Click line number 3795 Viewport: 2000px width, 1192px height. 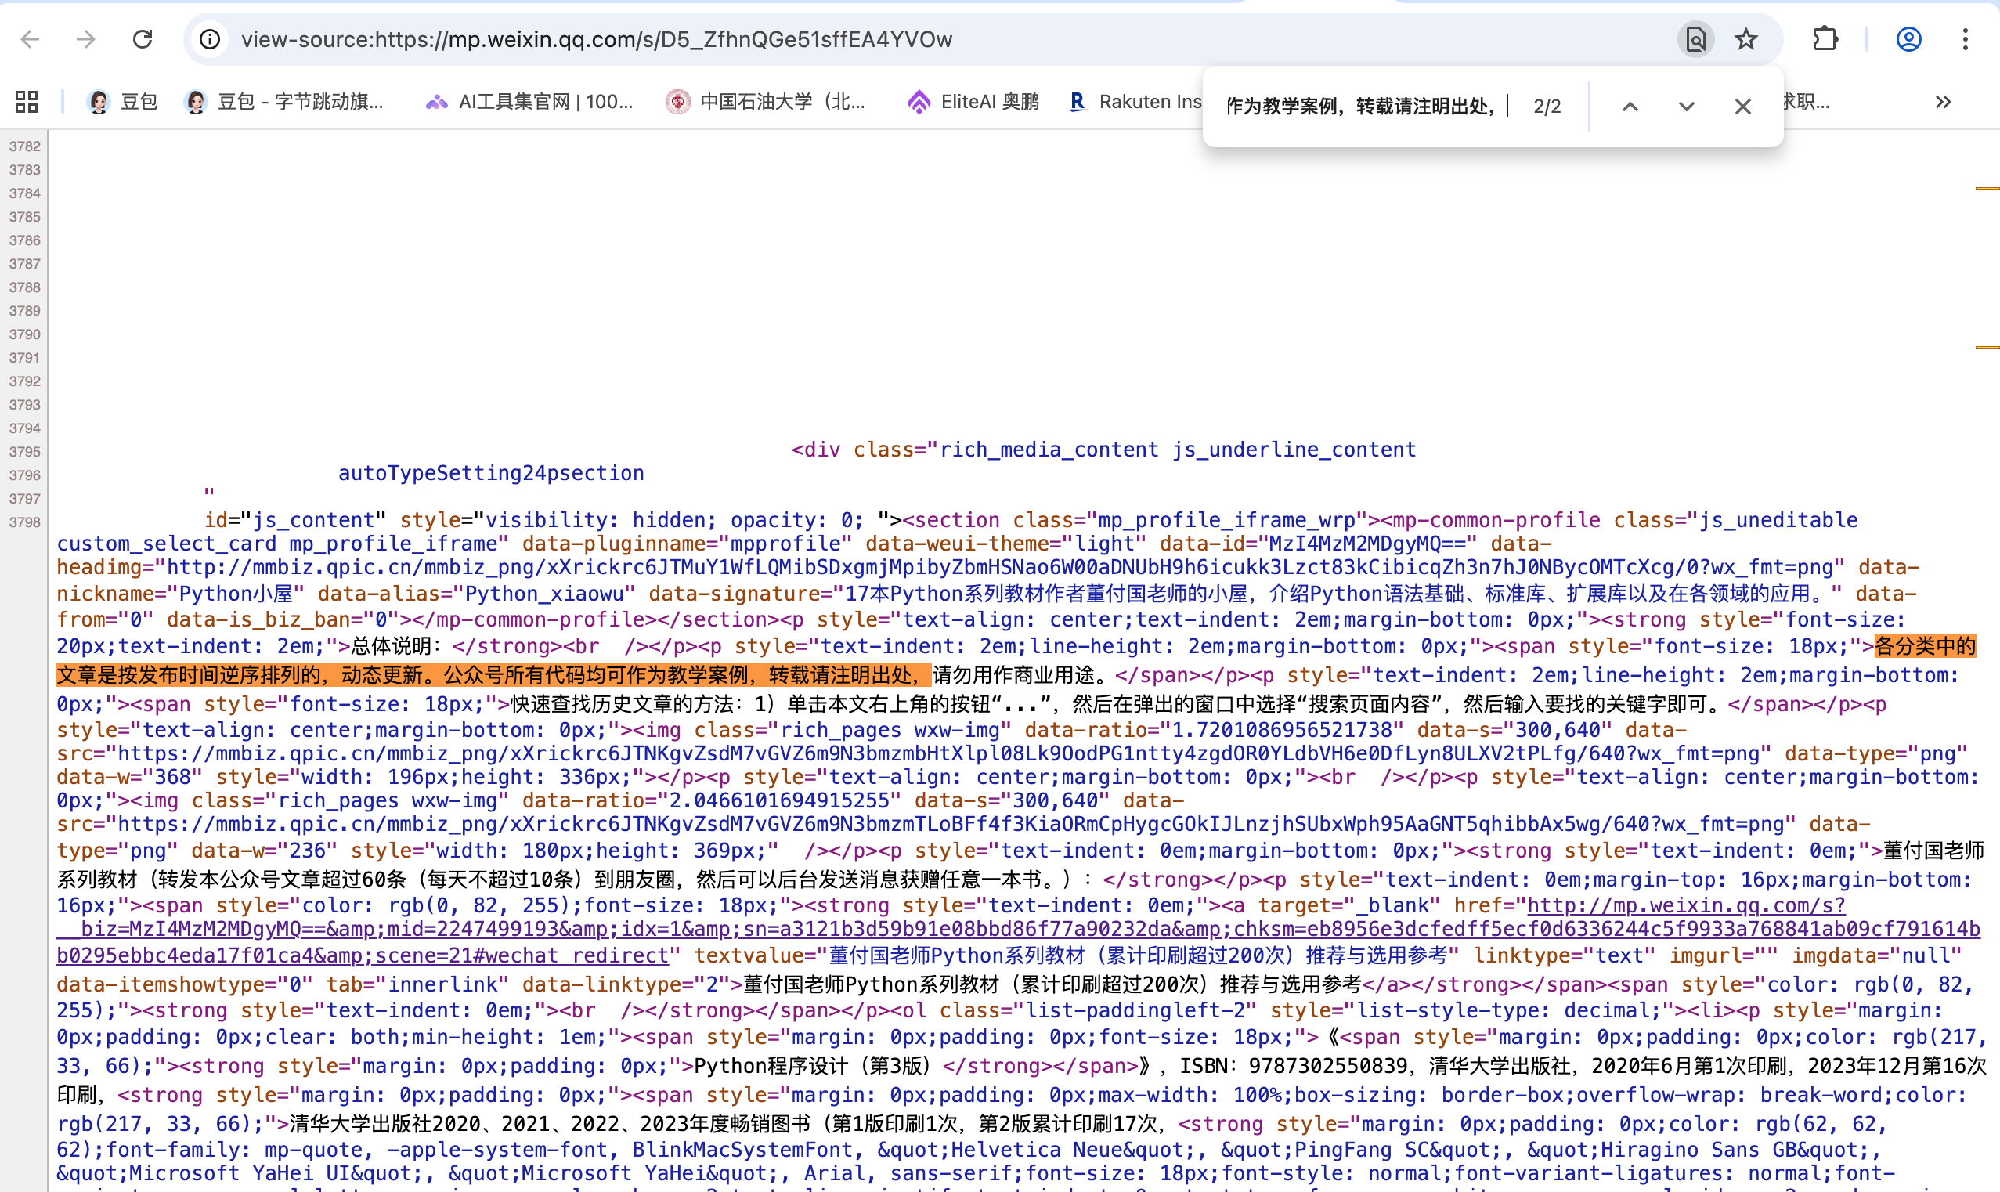tap(25, 451)
